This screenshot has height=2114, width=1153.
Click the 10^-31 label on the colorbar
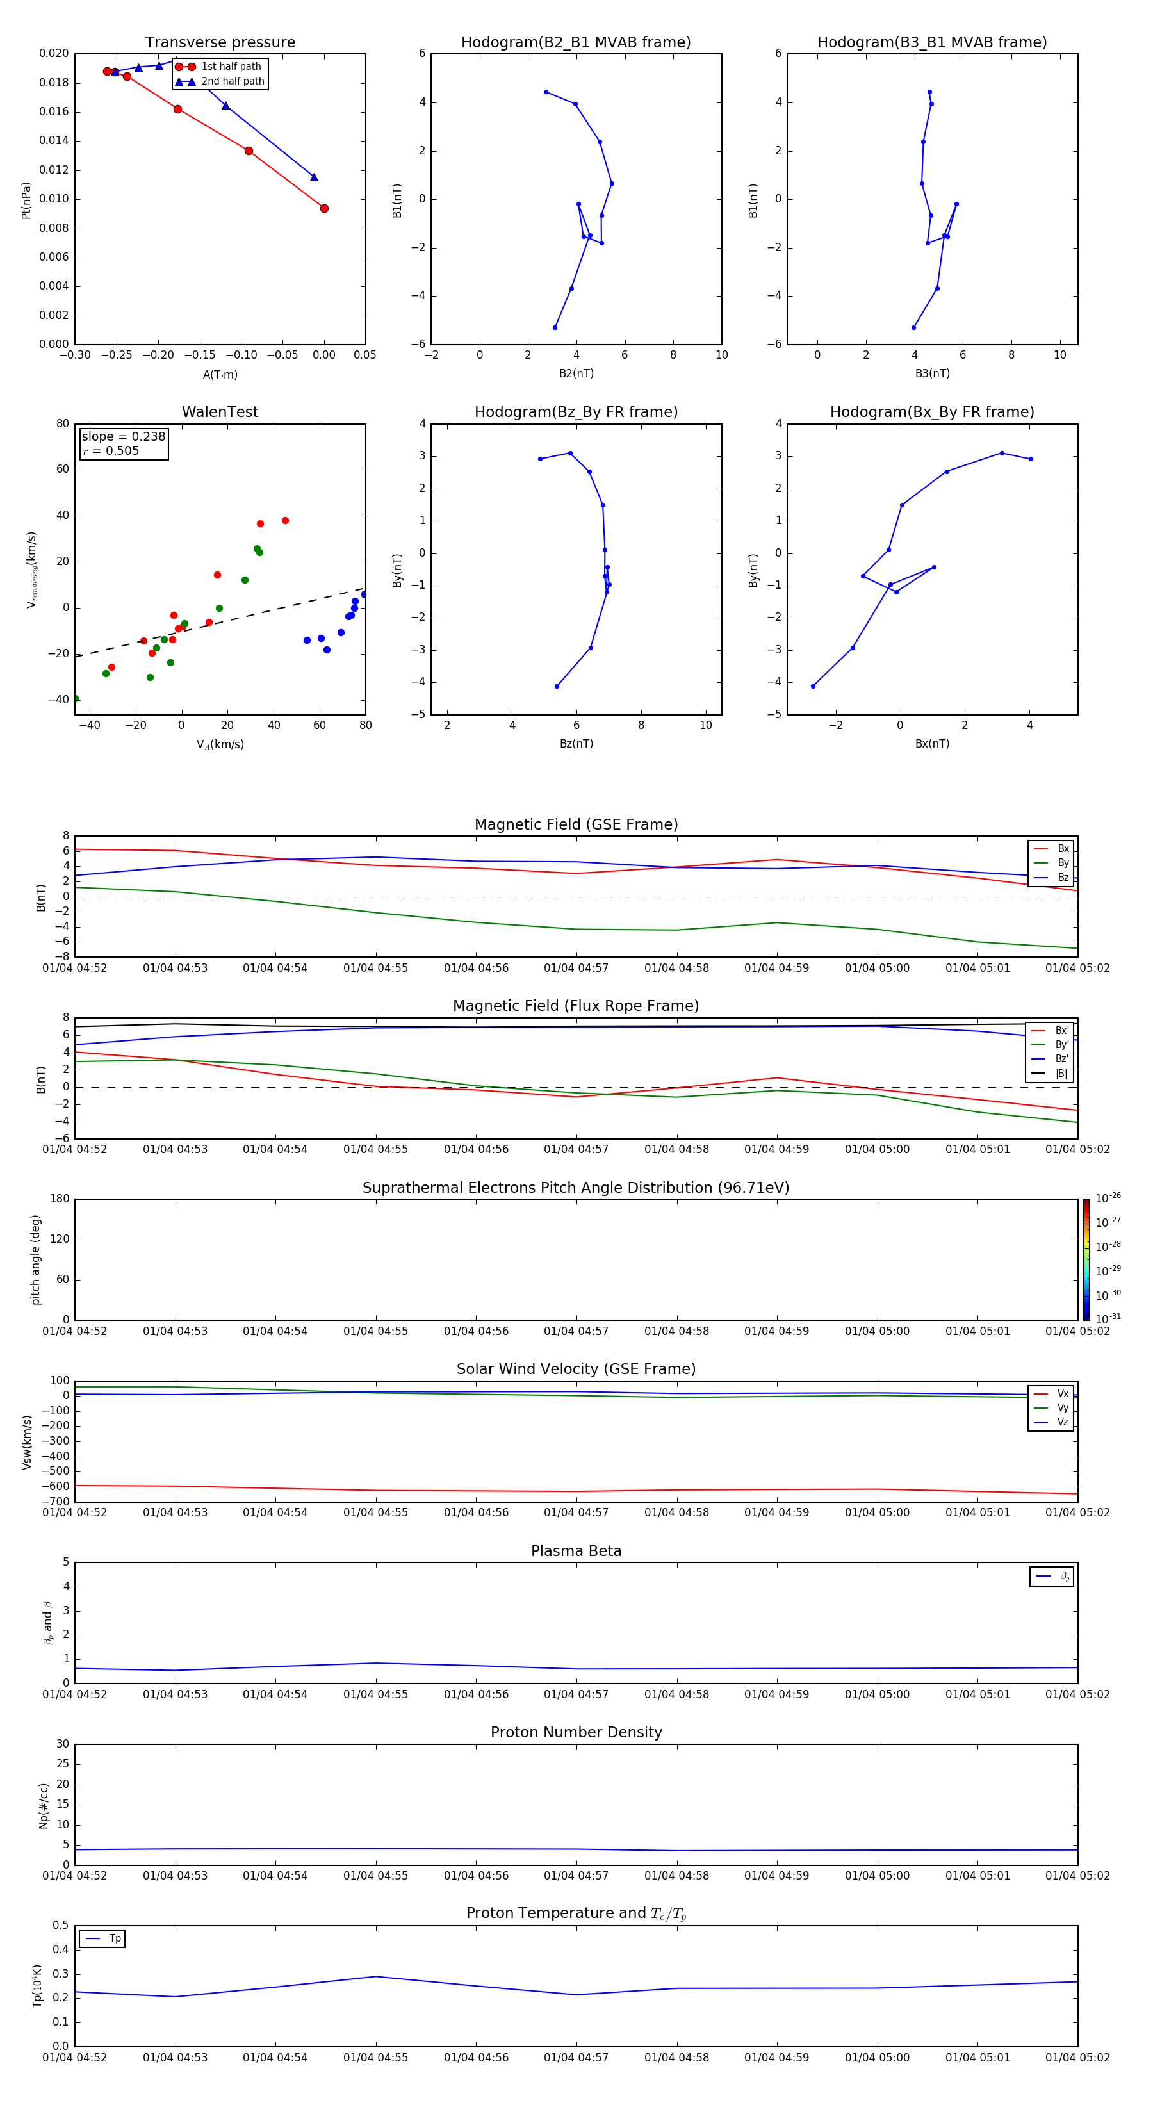1108,1319
